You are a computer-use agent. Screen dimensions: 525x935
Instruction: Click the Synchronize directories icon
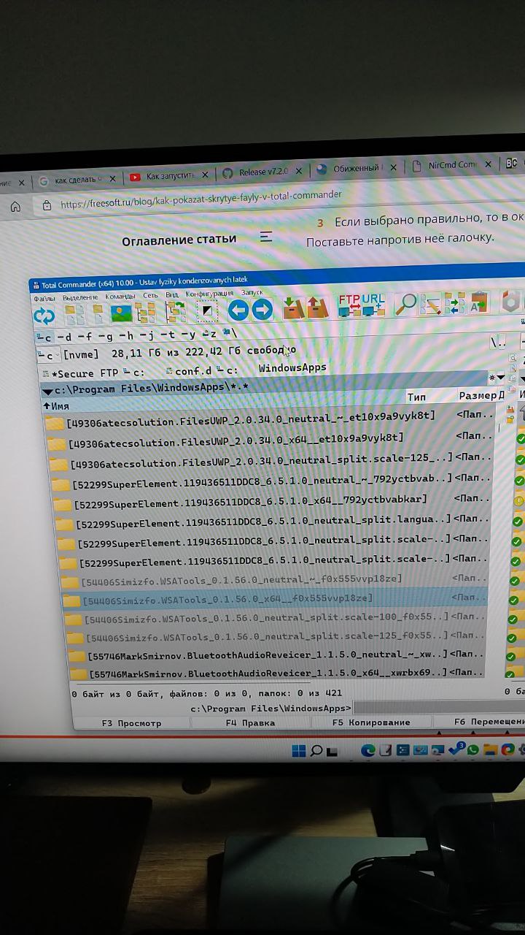pyautogui.click(x=455, y=302)
